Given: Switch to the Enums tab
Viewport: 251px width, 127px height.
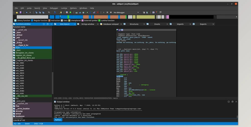Looking at the screenshot, I should click(x=157, y=24).
